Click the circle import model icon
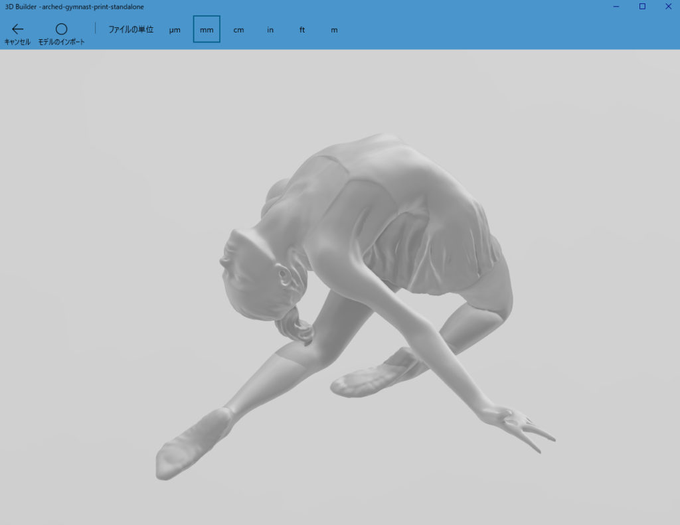 point(61,29)
